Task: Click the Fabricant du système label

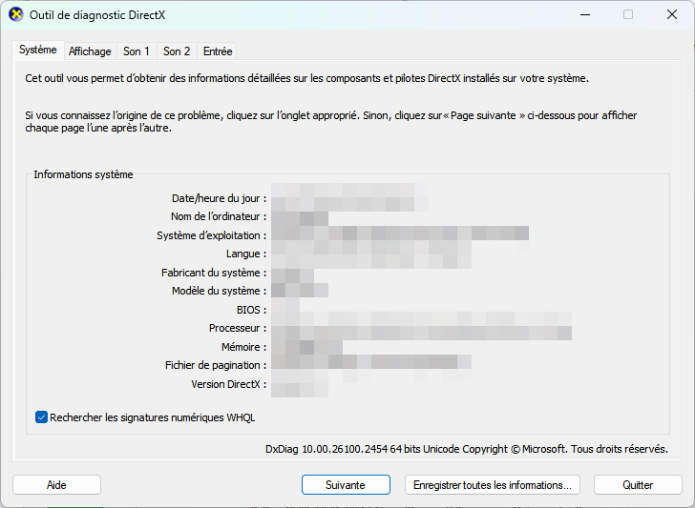Action: tap(214, 273)
